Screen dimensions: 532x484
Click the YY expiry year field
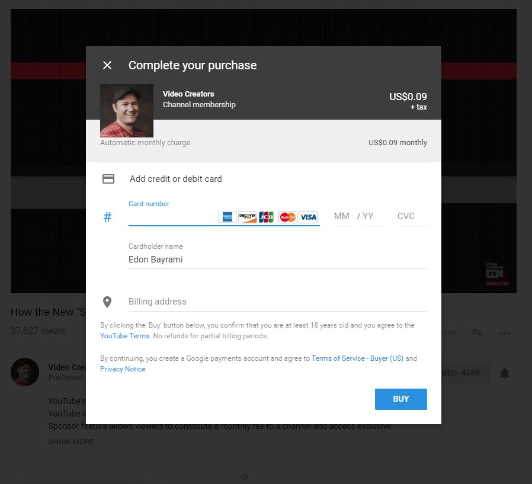pos(373,216)
